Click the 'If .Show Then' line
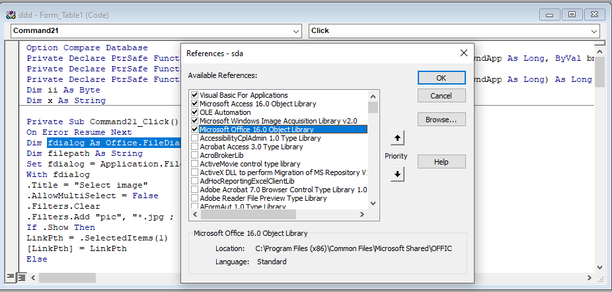The height and width of the screenshot is (292, 612). (61, 227)
